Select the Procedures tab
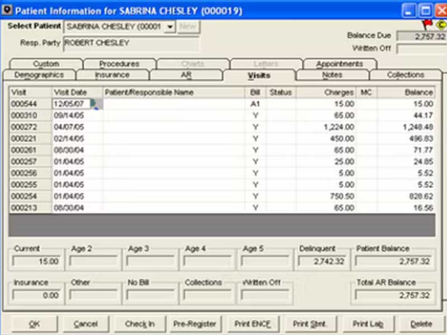This screenshot has width=447, height=335. pyautogui.click(x=119, y=64)
